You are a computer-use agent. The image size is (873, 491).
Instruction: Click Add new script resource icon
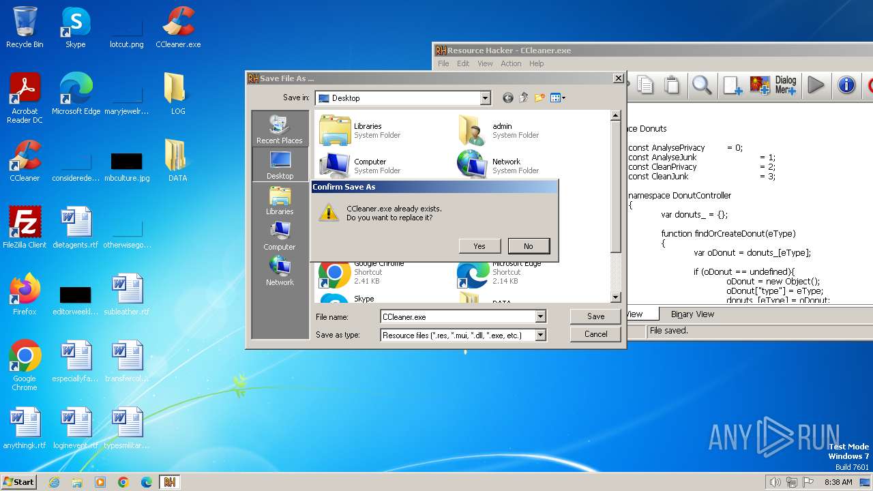[x=733, y=85]
